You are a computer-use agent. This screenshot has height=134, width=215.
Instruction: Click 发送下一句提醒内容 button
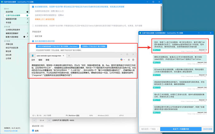[181, 129]
